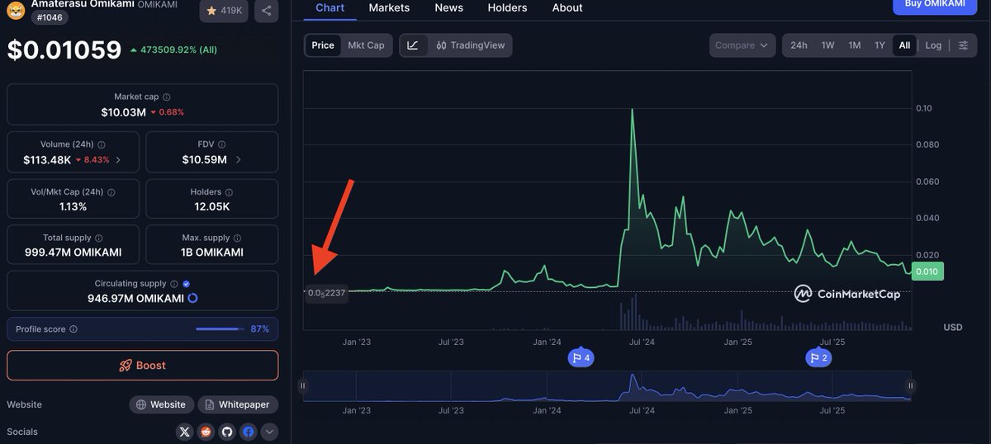
Task: Click the mini overview chart navigator
Action: tap(607, 385)
